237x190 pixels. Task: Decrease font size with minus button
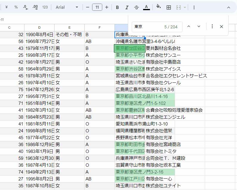point(88,7)
